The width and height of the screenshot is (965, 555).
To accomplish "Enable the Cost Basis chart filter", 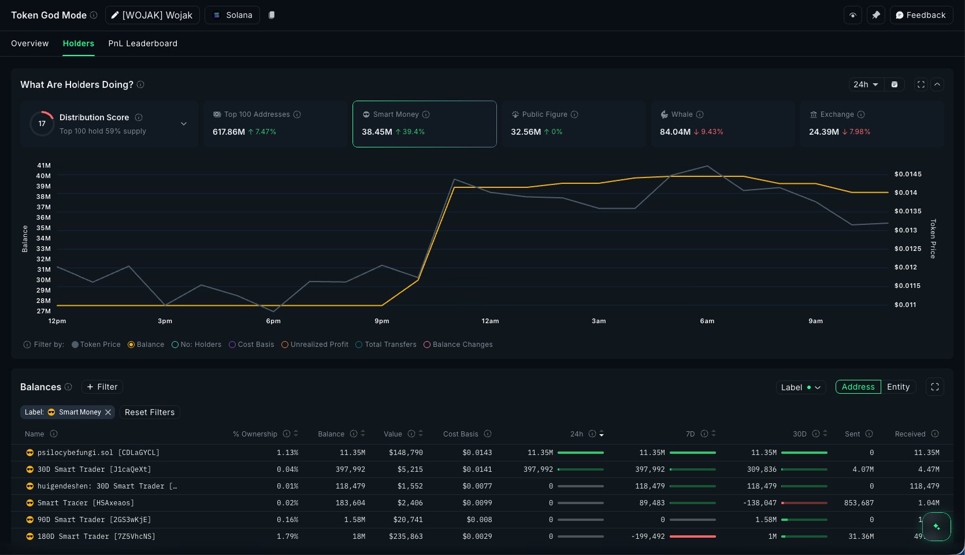I will (232, 345).
